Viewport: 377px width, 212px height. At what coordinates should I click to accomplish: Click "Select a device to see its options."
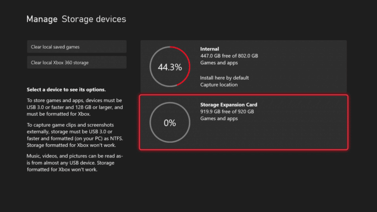[66, 90]
